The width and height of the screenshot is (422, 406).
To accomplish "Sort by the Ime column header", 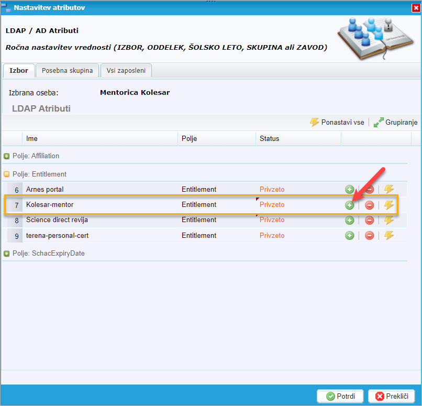I will click(100, 139).
